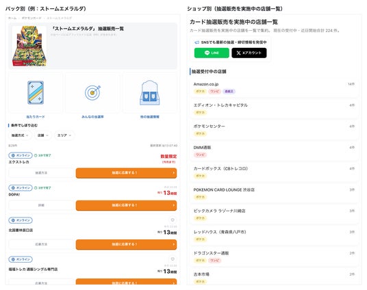The image size is (367, 290).
Task: Click the ポケモンカード breadcrumb link
Action: point(31,18)
